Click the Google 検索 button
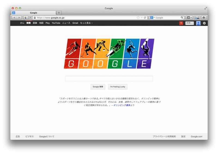This screenshot has height=154, width=218. pos(98,87)
